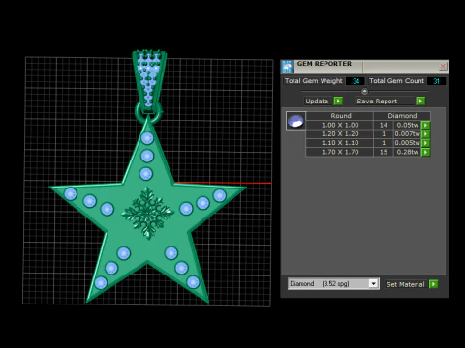Click green arrow for 1.00 X 1.00 row
465x348 pixels.
(425, 125)
